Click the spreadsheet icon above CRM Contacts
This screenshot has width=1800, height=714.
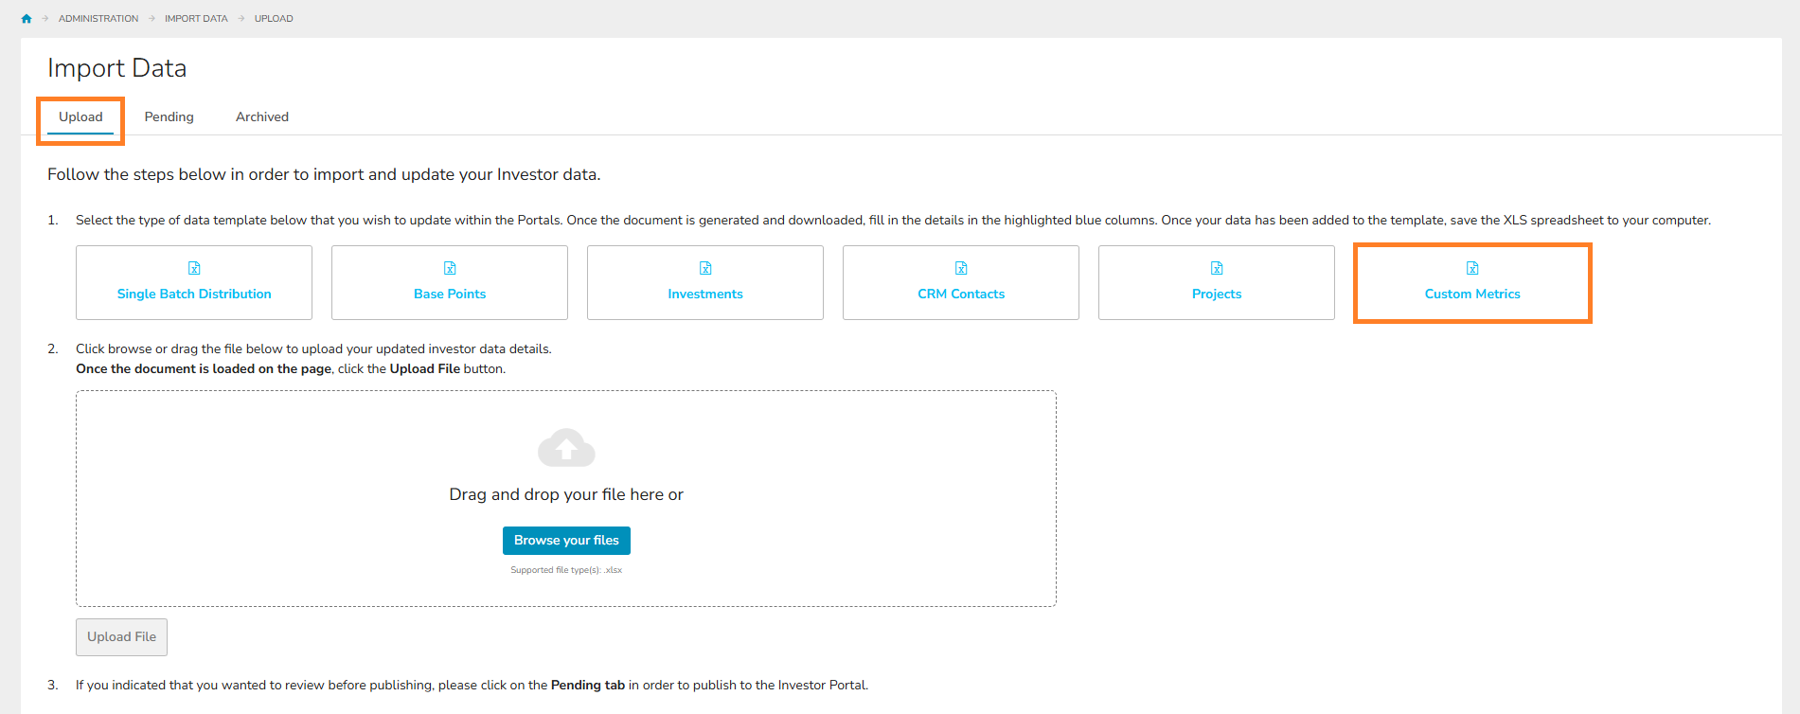[961, 268]
